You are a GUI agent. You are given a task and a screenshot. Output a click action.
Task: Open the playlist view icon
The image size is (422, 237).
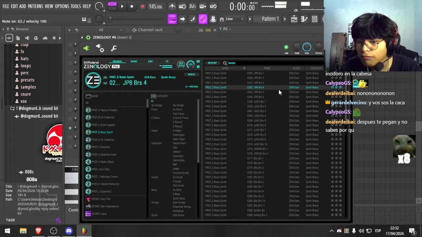[294, 19]
